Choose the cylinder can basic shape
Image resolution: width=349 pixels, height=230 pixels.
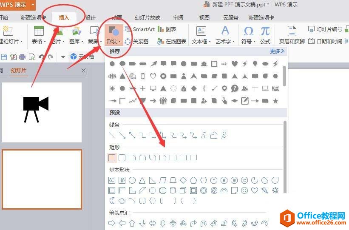tap(173, 190)
